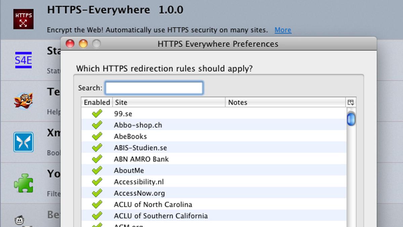
Task: Select the Accessibility.nl site entry
Action: pos(139,182)
